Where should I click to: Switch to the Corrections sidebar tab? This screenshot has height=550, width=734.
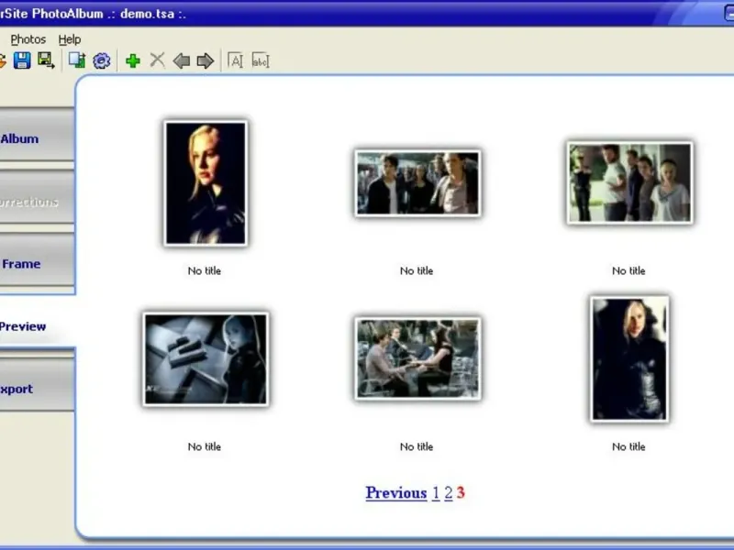[37, 197]
